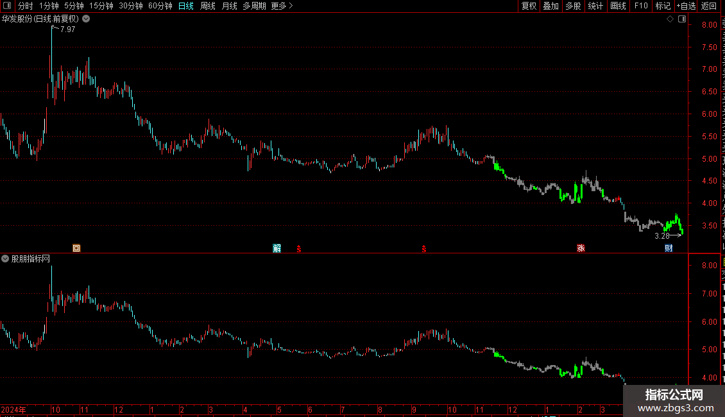The height and width of the screenshot is (417, 725).
Task: Switch to 5分钟 period tab
Action: 74,6
